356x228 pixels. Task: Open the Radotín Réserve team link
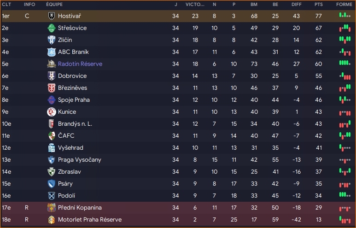click(80, 64)
